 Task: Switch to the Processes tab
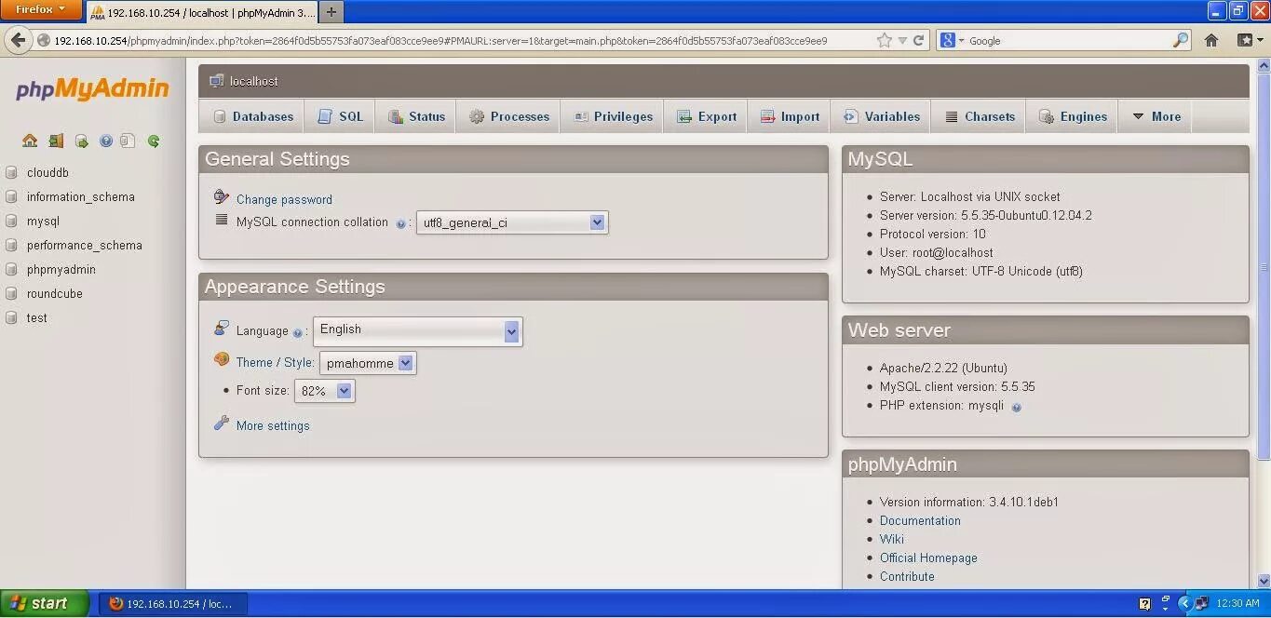[508, 116]
